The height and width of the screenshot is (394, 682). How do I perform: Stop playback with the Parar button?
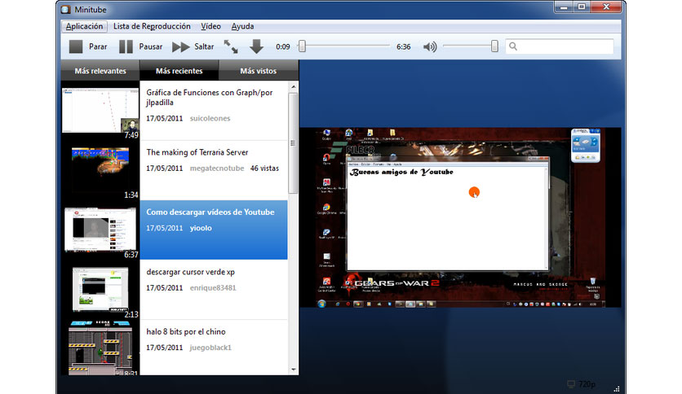coord(88,46)
